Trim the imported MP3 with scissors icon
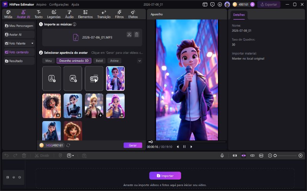307x191 pixels. (129, 35)
